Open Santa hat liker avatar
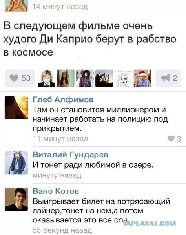This screenshot has width=186, height=235. coord(142,78)
